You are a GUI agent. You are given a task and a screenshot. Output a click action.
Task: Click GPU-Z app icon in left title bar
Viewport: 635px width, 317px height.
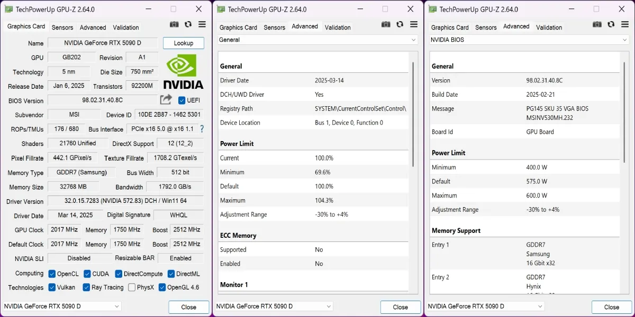pos(8,9)
